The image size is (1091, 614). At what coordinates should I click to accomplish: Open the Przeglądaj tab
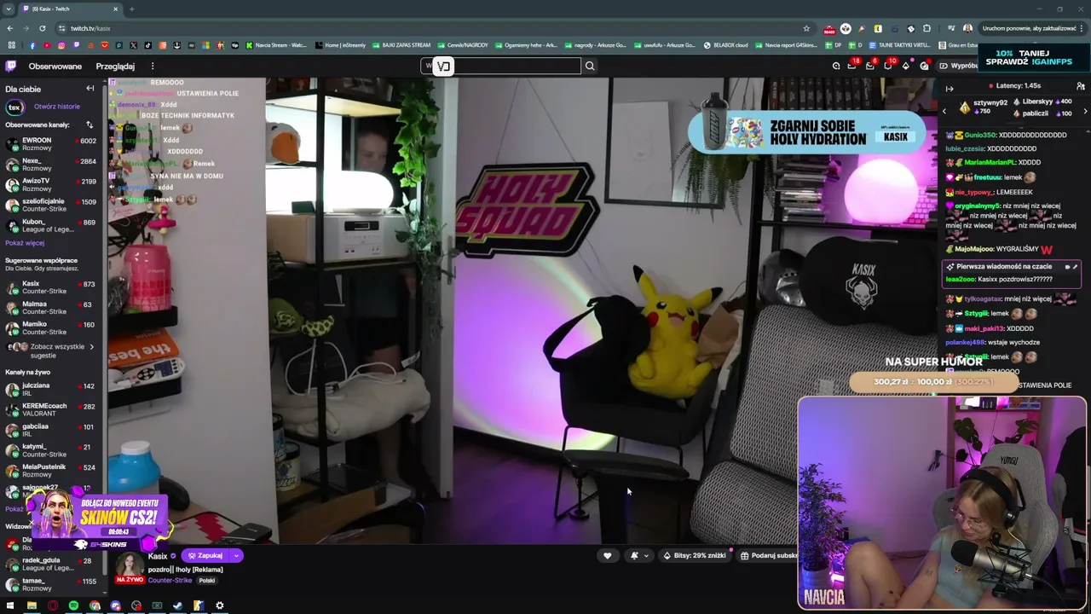(x=115, y=66)
